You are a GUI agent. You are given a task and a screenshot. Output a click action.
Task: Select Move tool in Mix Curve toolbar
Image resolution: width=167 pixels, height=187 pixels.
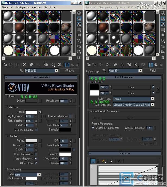93,161
